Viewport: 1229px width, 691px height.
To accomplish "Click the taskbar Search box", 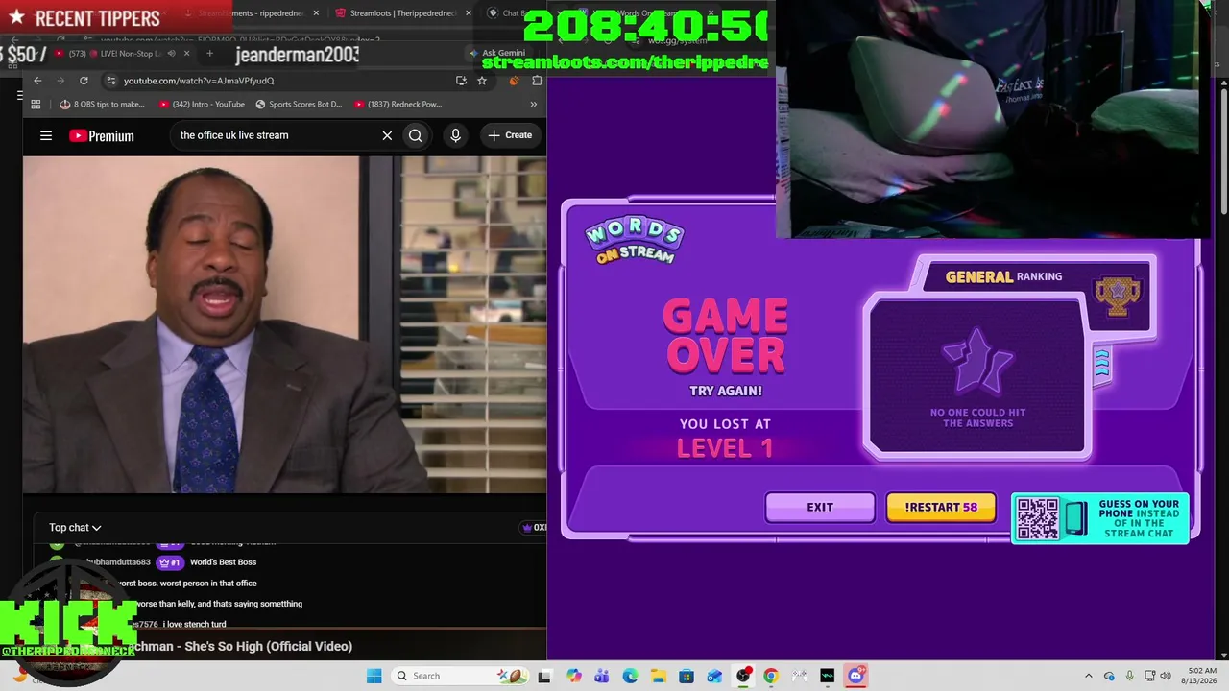I will [x=460, y=676].
